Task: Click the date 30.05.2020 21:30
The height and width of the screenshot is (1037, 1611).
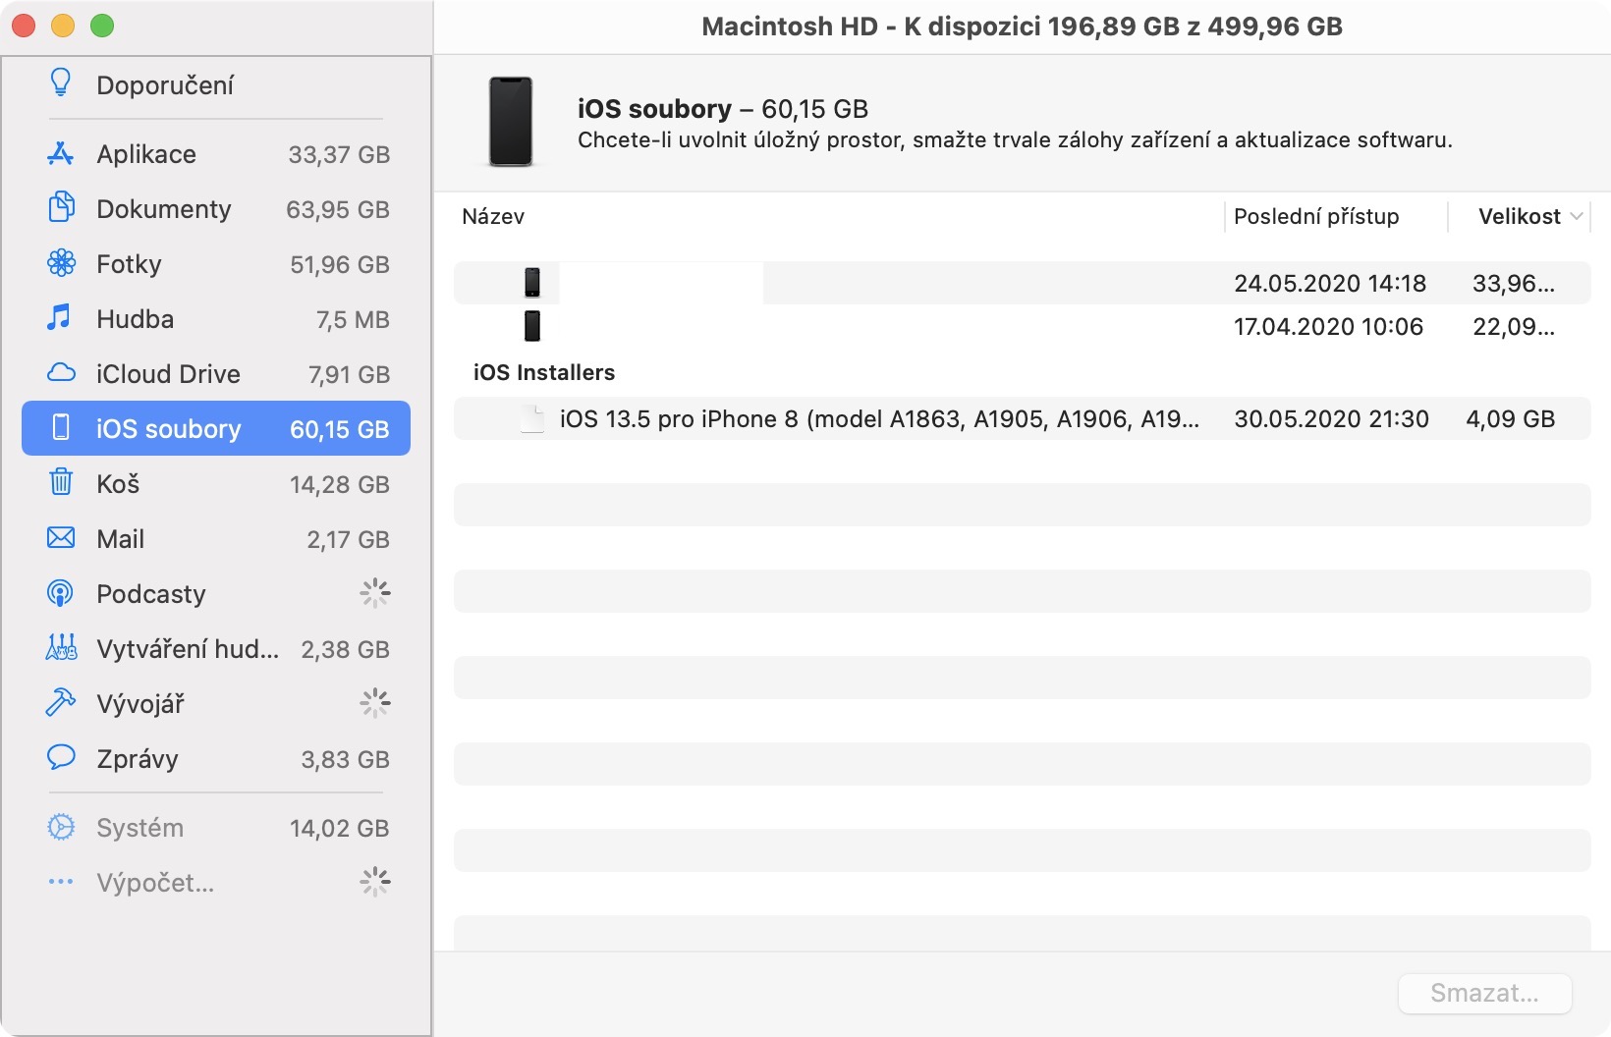Action: [1331, 418]
